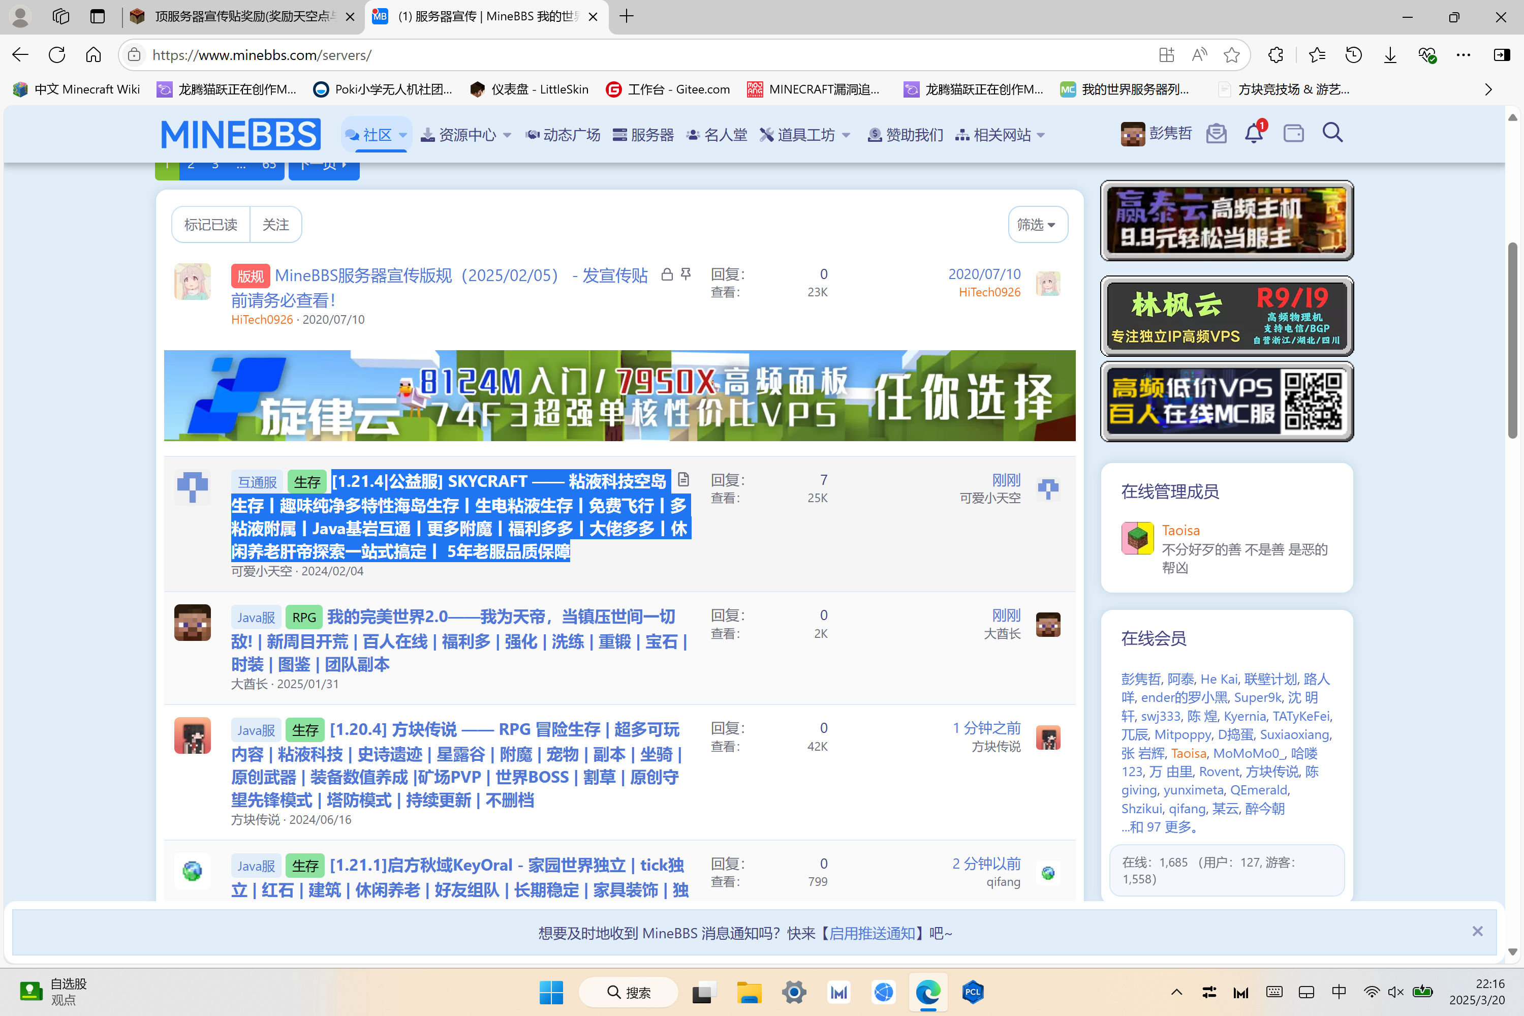Click the 互通服 tag on SKYCRAFT thread
Image resolution: width=1524 pixels, height=1016 pixels.
[x=257, y=482]
